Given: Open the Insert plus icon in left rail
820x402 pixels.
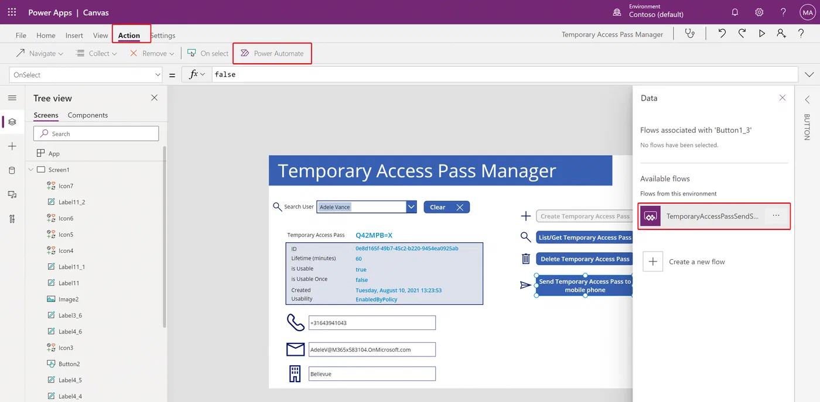Looking at the screenshot, I should pos(12,146).
